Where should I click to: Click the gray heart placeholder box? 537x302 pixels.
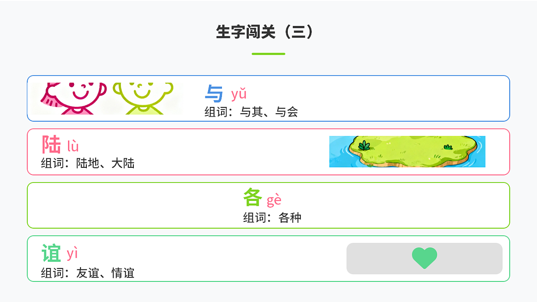tap(470, 258)
